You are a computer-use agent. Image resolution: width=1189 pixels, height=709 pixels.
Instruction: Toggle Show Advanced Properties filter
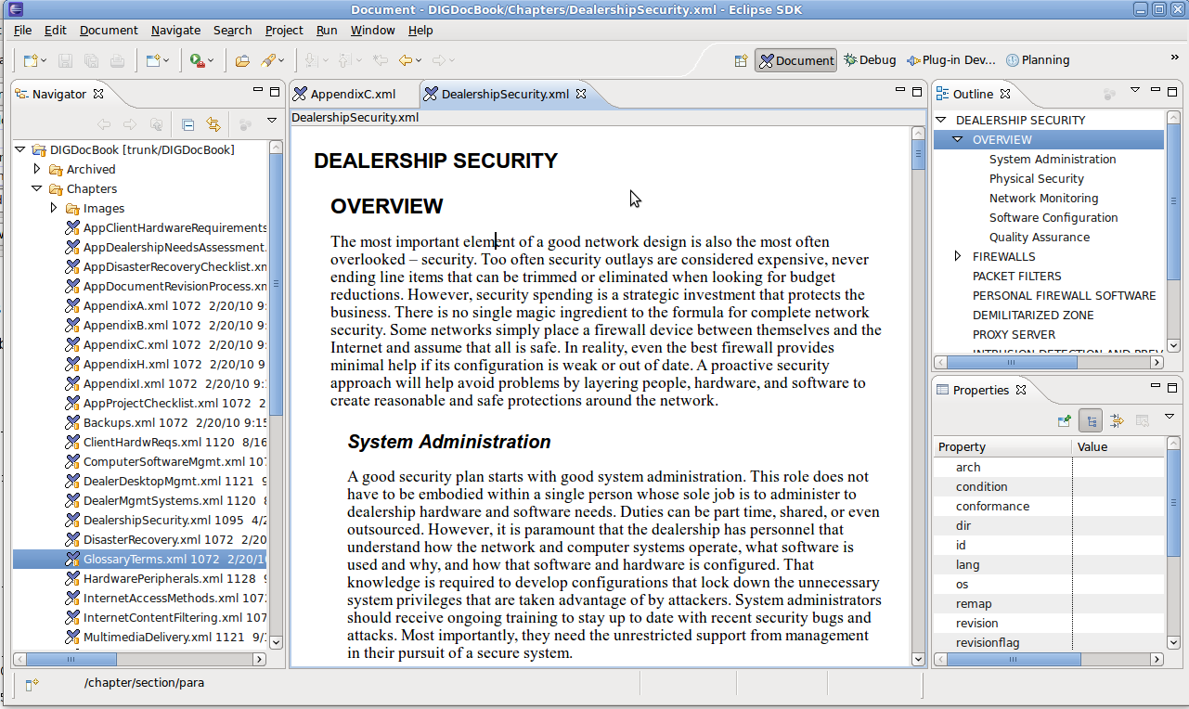[x=1117, y=420]
